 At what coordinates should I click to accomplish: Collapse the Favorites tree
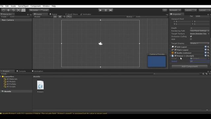coord(1,76)
